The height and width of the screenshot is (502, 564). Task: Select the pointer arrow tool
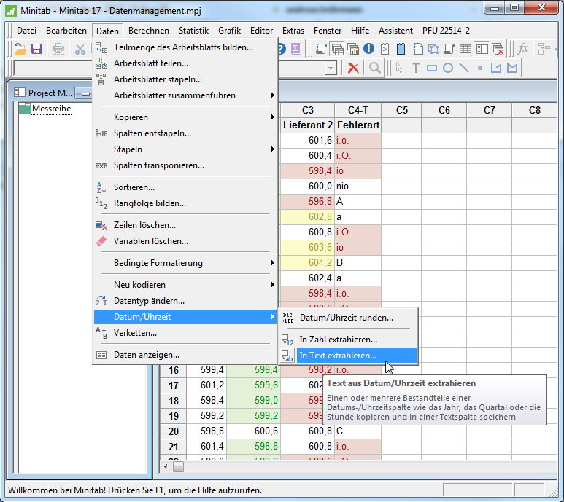coord(399,68)
